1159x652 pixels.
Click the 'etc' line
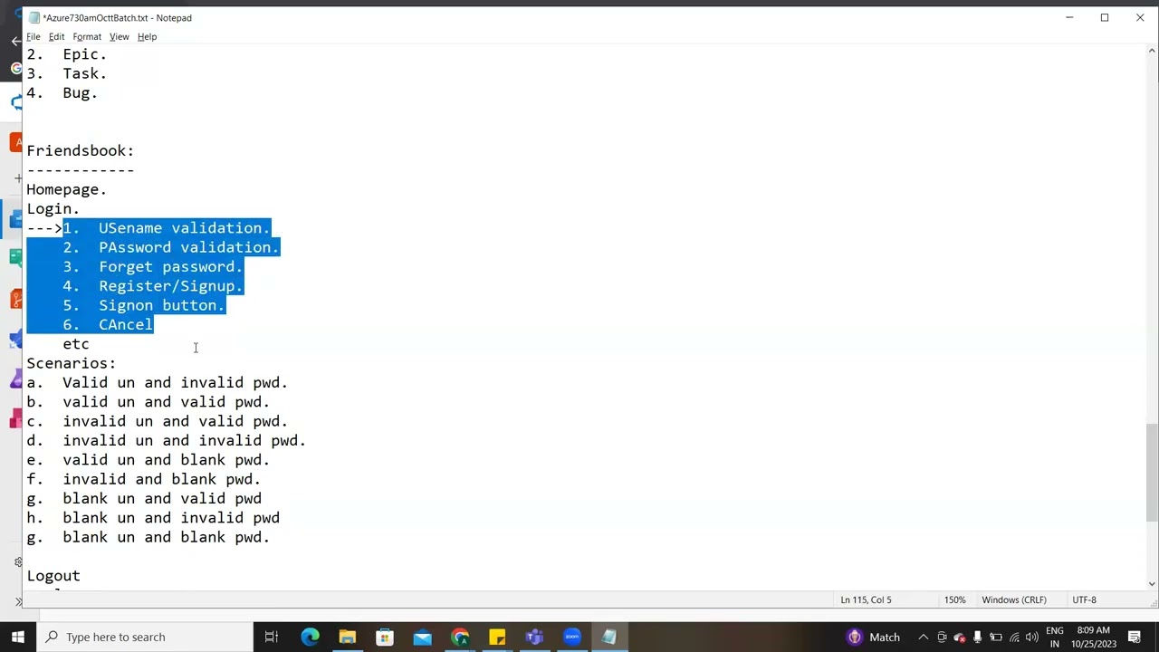(x=76, y=344)
